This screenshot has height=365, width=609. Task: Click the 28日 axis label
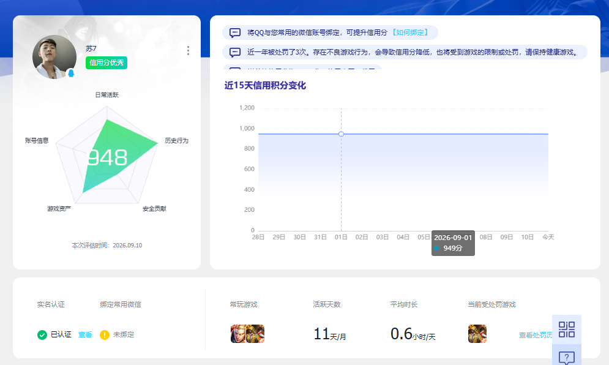pyautogui.click(x=258, y=237)
